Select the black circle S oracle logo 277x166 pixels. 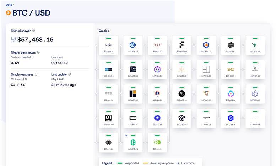coord(181,94)
